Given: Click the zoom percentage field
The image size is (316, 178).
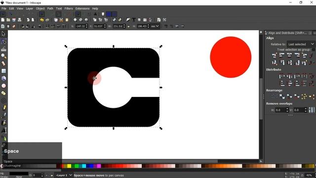Looking at the screenshot, I should 309,175.
